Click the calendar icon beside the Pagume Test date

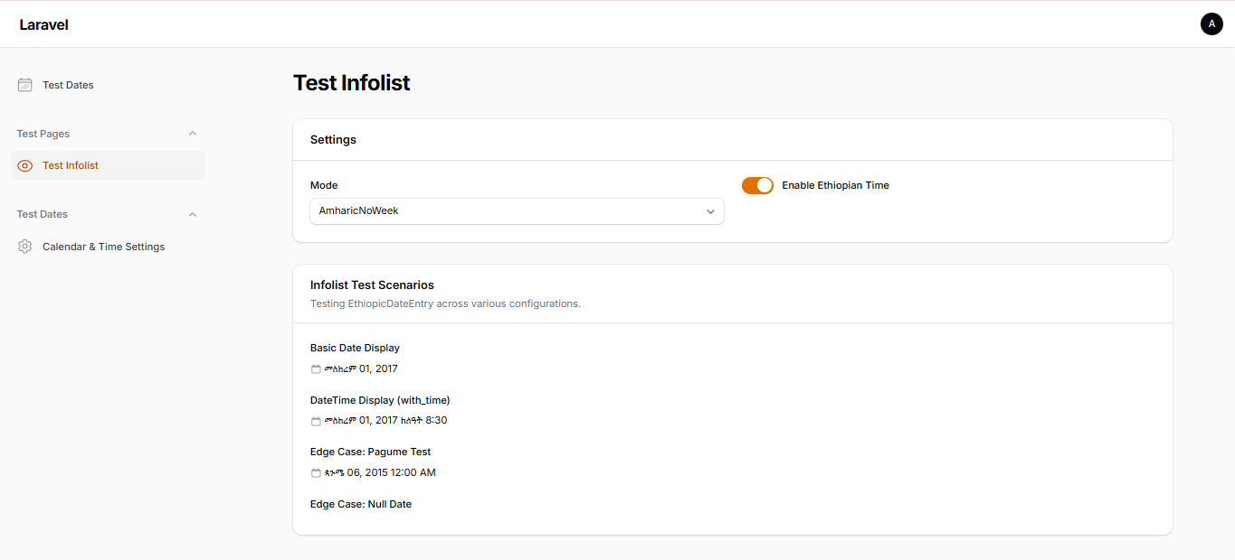click(x=315, y=471)
